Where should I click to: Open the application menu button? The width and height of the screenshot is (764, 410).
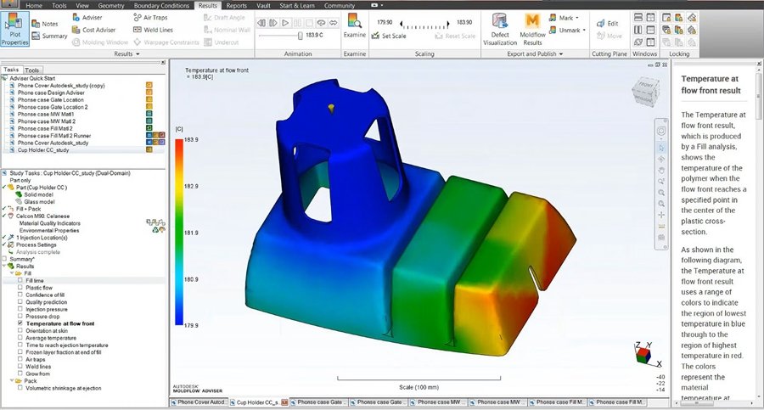(x=9, y=4)
